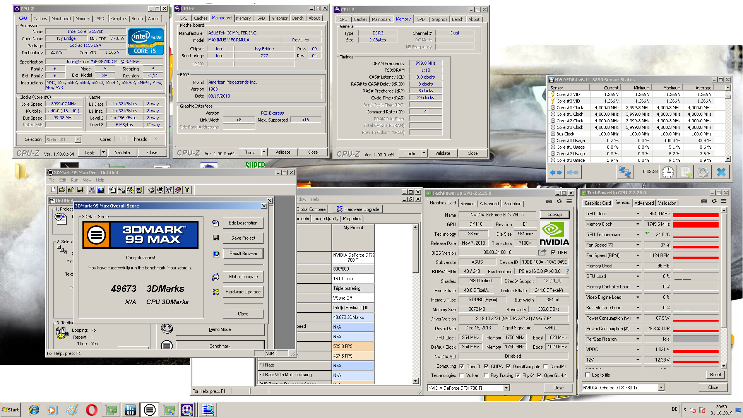
Task: Open Tools dropdown arrow in CPU-Z CPU window
Action: (103, 152)
